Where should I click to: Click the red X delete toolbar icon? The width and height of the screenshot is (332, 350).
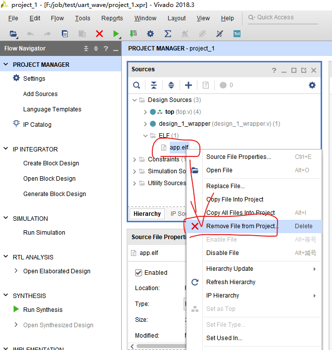pos(99,34)
